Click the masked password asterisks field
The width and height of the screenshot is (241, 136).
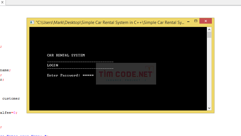tap(88, 75)
